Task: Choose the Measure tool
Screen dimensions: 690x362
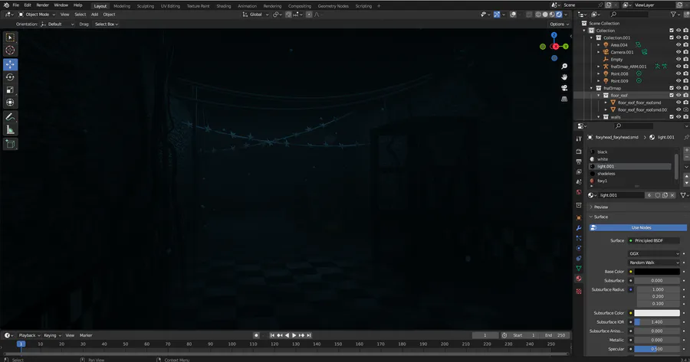Action: pos(10,129)
